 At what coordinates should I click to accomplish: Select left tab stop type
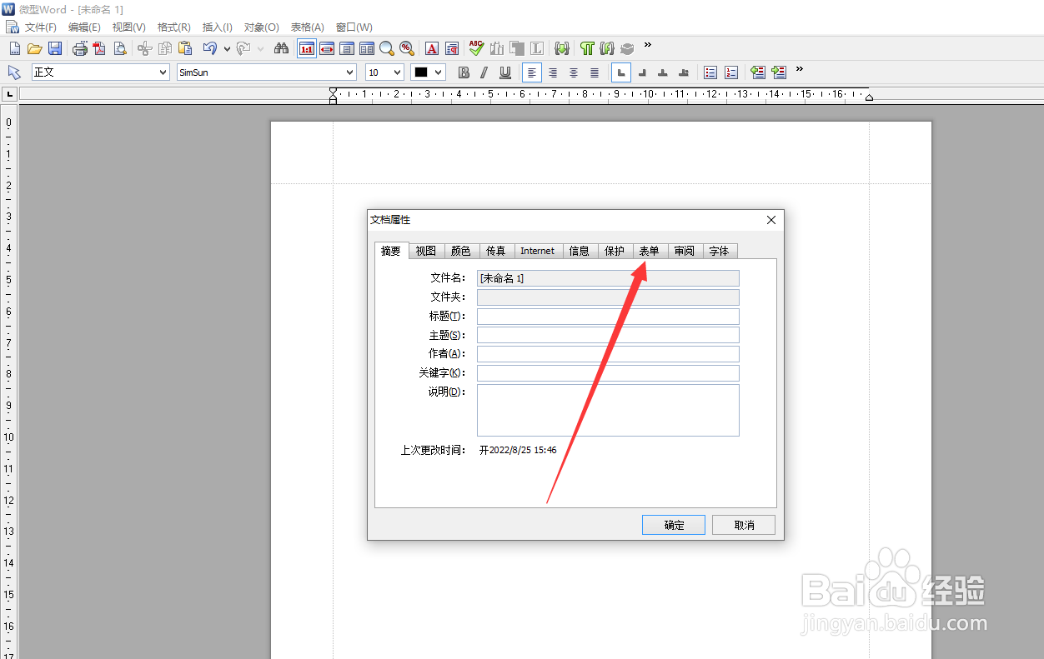pos(620,72)
